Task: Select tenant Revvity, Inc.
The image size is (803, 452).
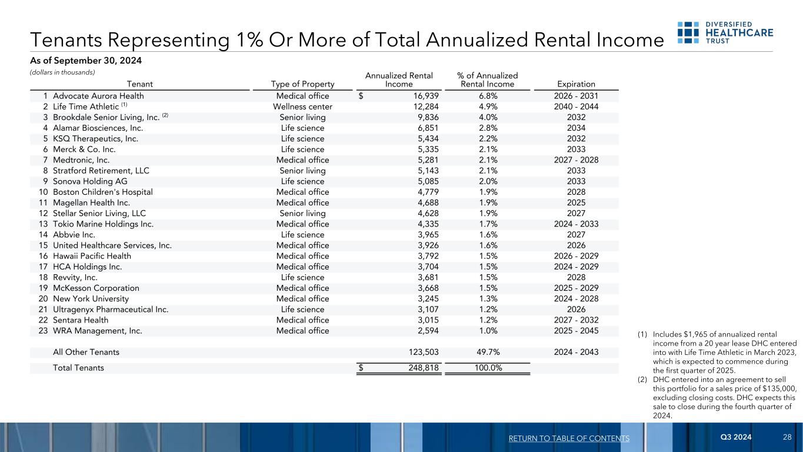Action: [75, 277]
